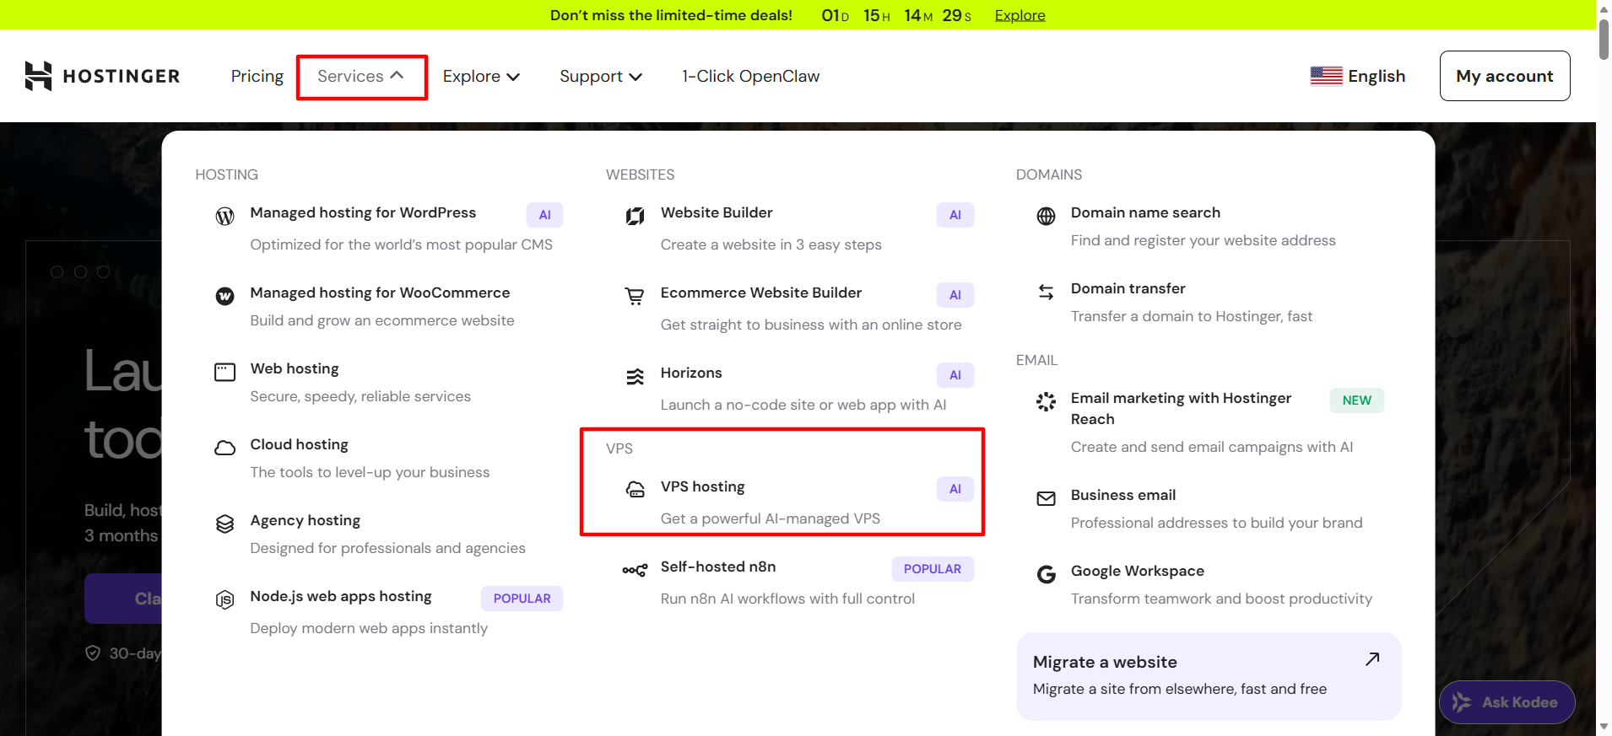Click the Node.js hexagon icon
1612x736 pixels.
click(x=224, y=599)
